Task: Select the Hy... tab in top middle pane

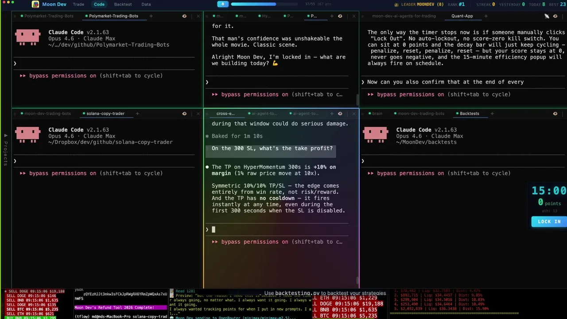Action: point(265,16)
